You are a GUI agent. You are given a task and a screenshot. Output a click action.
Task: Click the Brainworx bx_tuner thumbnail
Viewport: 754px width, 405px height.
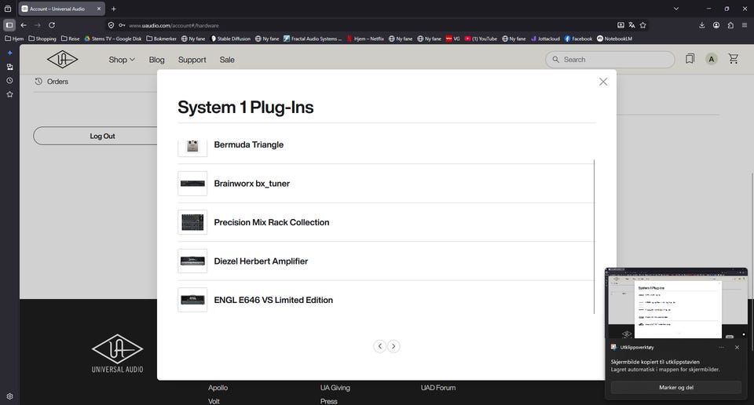coord(192,184)
